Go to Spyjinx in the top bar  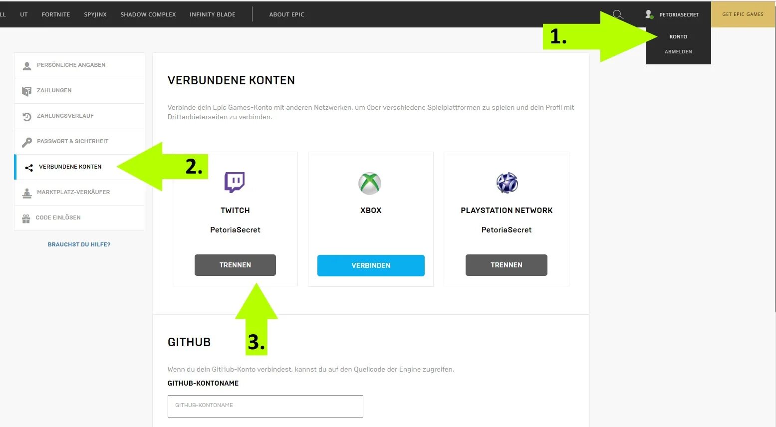click(95, 14)
